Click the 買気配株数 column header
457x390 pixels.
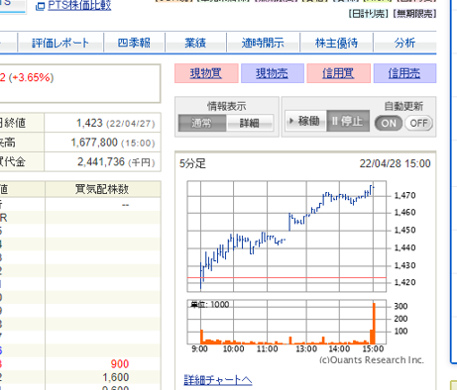(102, 189)
